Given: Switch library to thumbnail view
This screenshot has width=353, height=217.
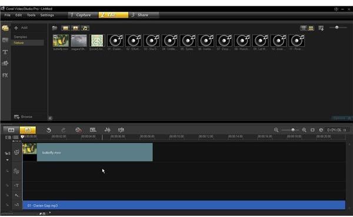Looking at the screenshot, I should 311,28.
